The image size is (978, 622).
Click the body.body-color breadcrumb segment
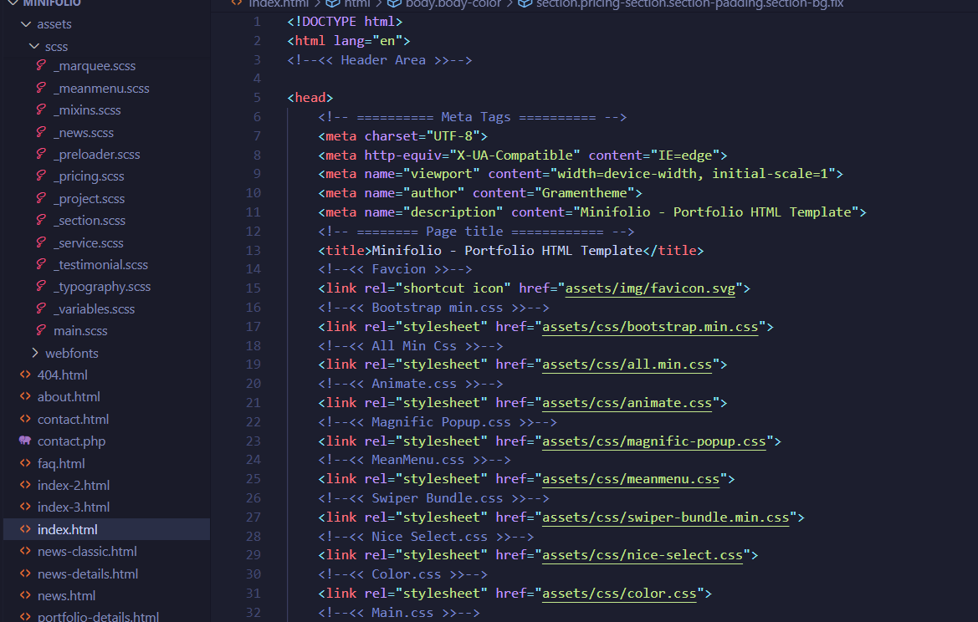tap(453, 3)
